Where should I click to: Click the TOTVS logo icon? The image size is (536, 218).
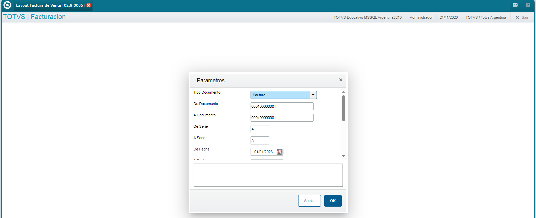pos(7,5)
